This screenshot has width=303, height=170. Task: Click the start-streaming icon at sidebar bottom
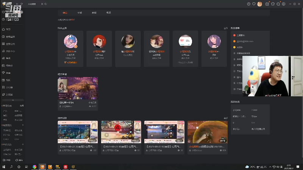point(4,160)
